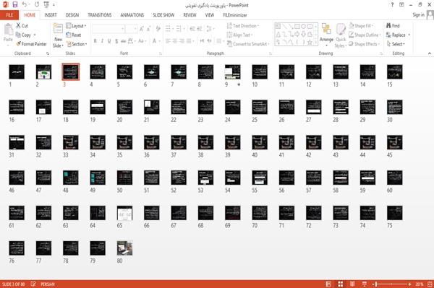
Task: Open Ribbon Display Options
Action: [401, 5]
